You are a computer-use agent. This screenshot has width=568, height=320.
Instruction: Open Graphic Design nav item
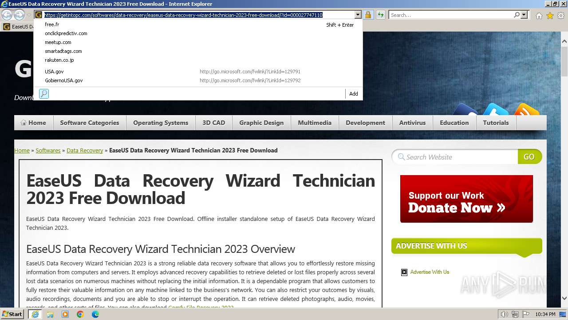(261, 123)
